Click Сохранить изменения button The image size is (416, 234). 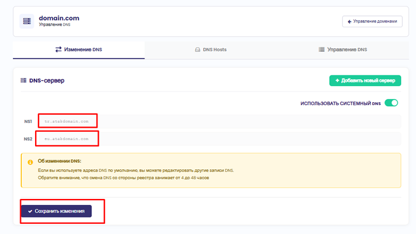click(x=56, y=211)
